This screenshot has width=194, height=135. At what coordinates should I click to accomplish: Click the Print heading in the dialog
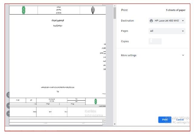pyautogui.click(x=124, y=10)
